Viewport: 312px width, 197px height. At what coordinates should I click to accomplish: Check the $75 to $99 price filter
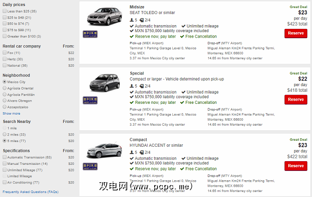pos(5,30)
